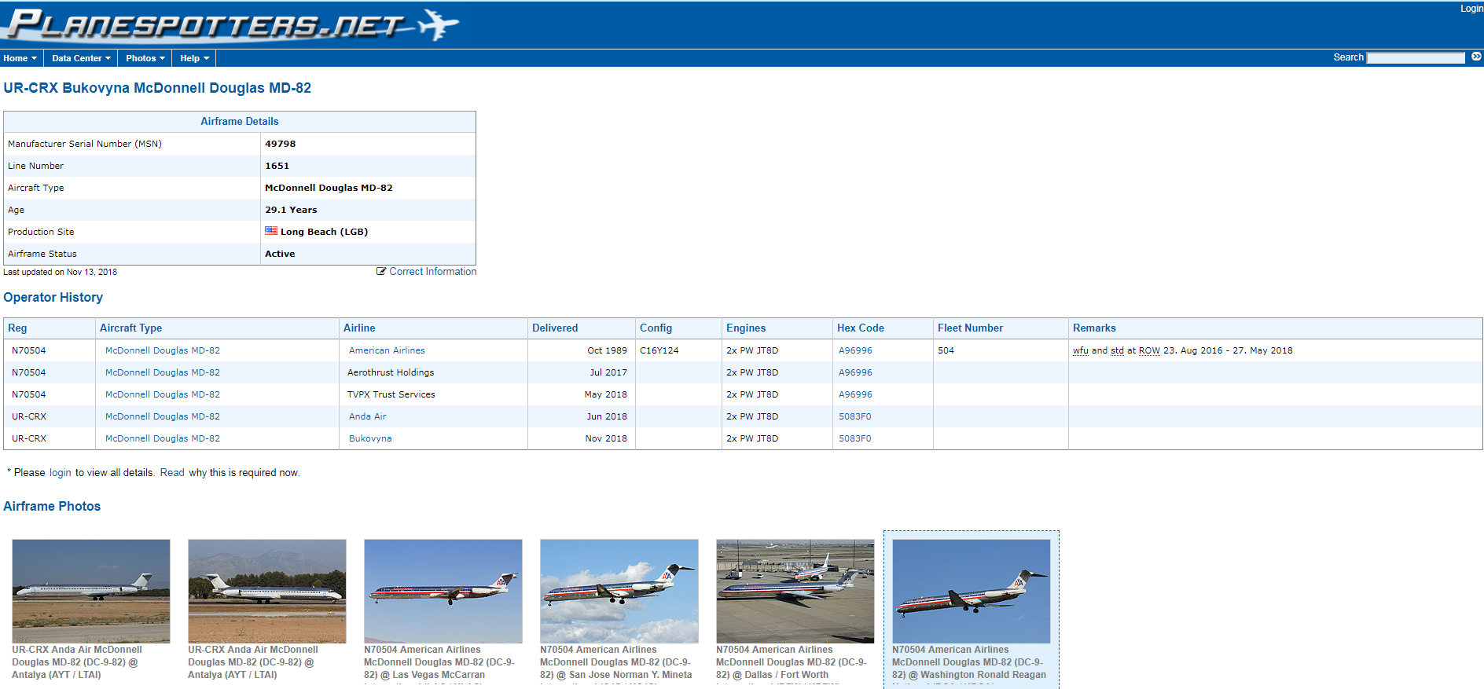
Task: Open the N70504 Dallas Fort Worth photo
Action: (795, 591)
